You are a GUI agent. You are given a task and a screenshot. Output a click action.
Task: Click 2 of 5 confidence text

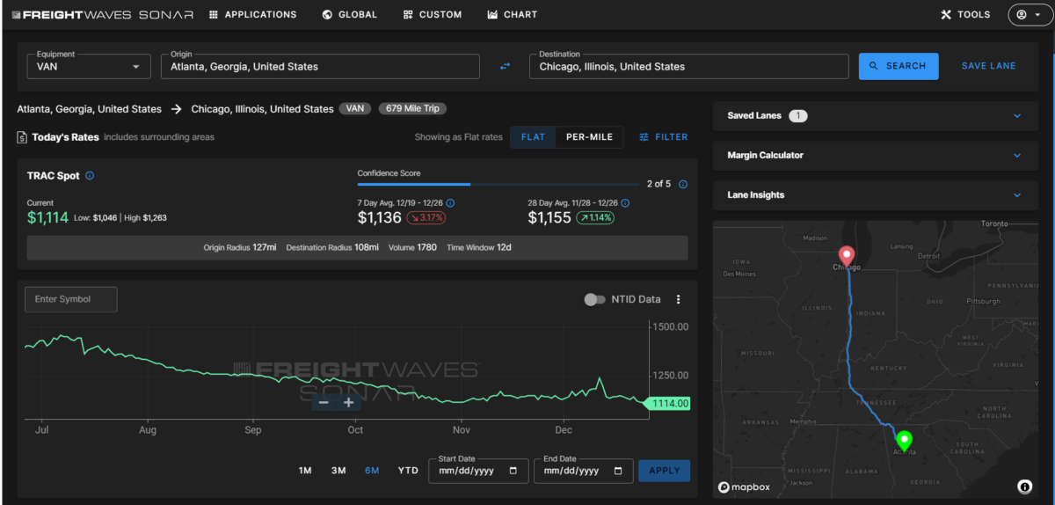coord(658,184)
